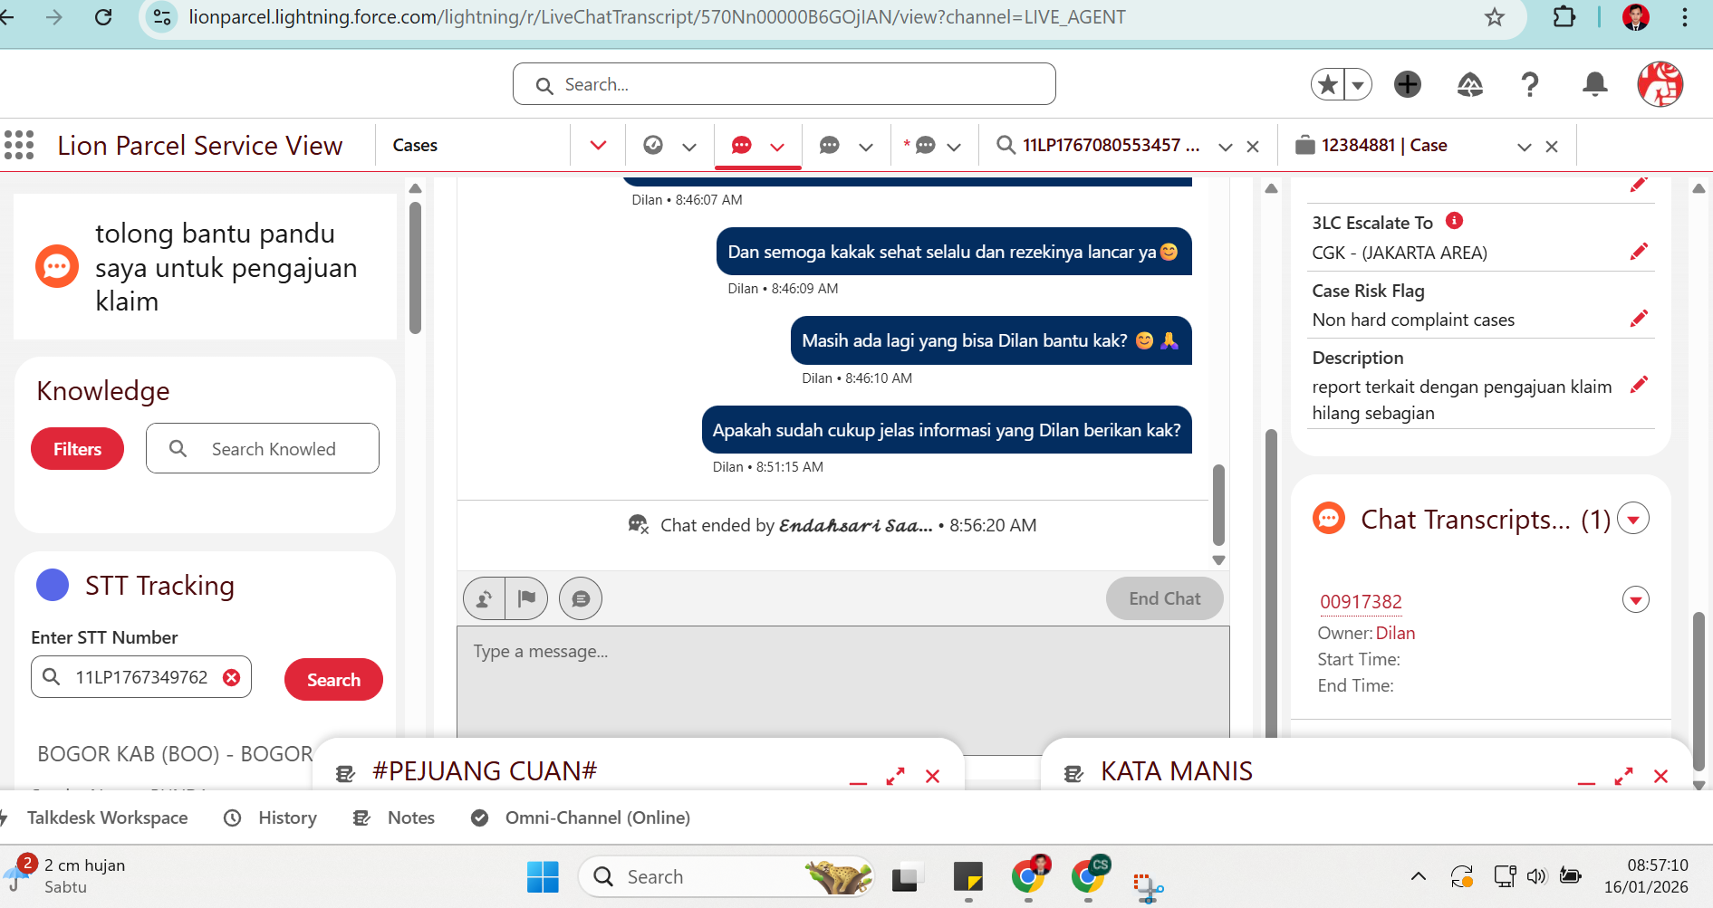Open Talkdesk Workspace utility item
Viewport: 1713px width, 908px height.
(95, 817)
